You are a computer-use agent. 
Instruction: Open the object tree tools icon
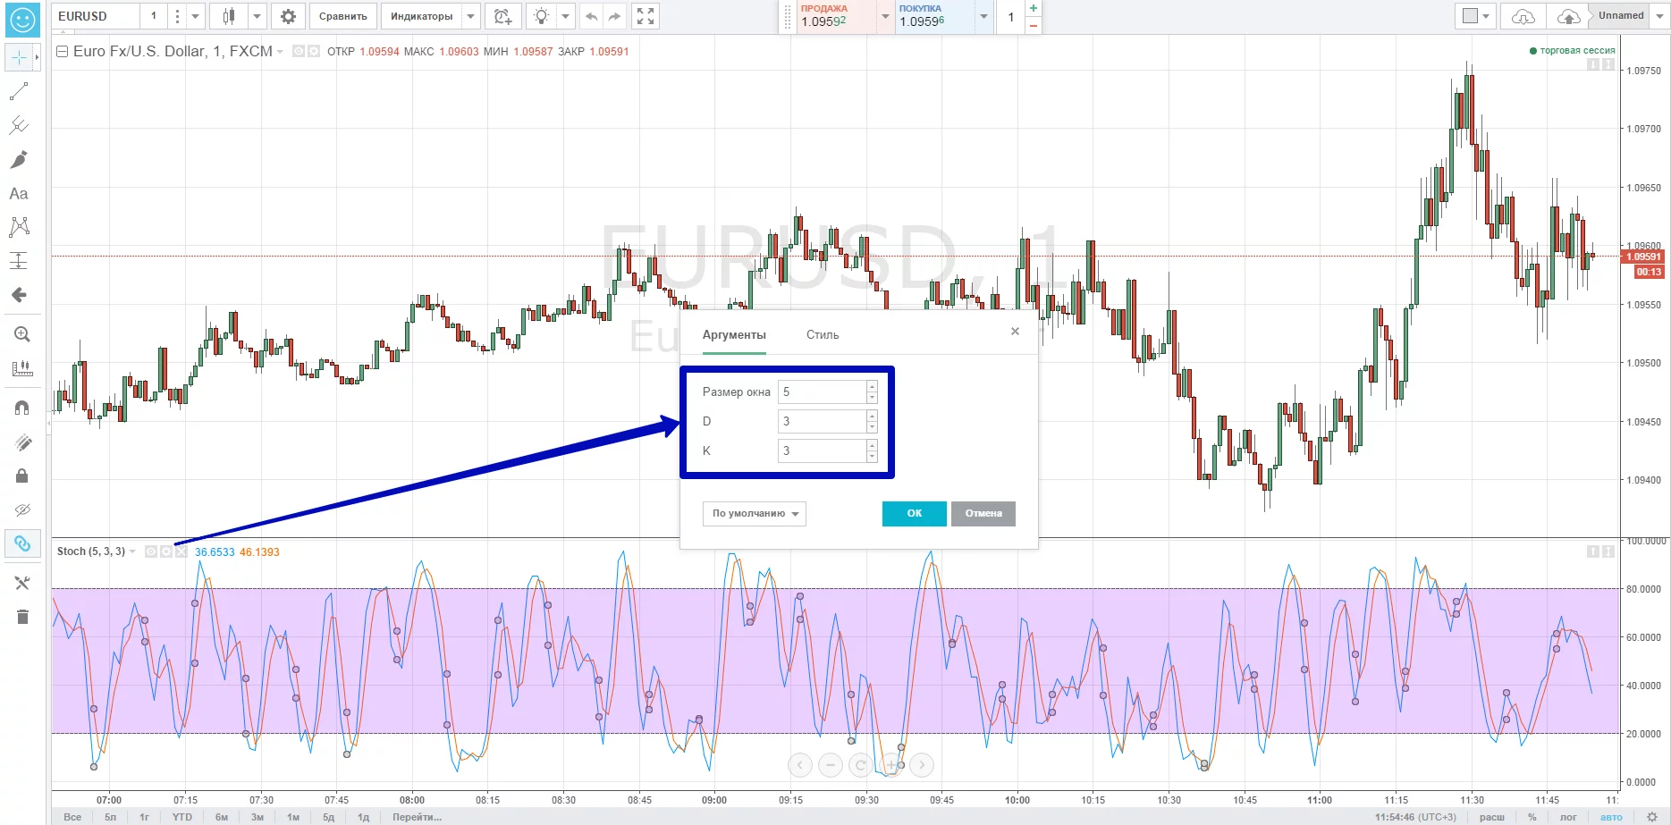21,583
